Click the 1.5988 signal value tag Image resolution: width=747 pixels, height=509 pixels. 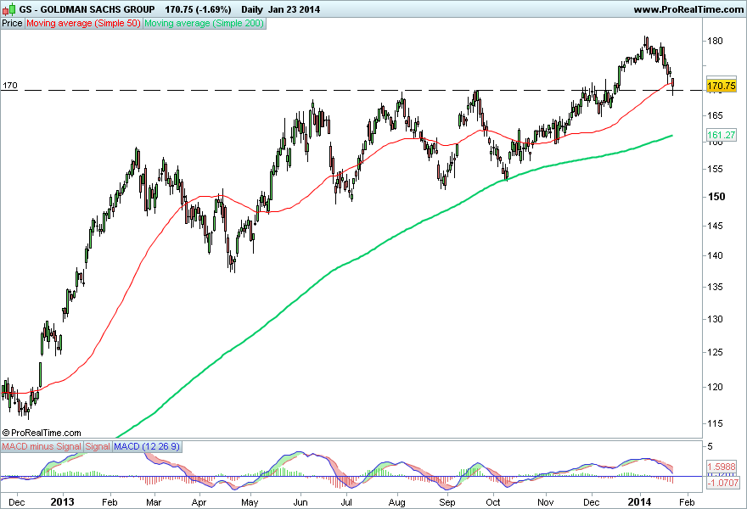(722, 467)
